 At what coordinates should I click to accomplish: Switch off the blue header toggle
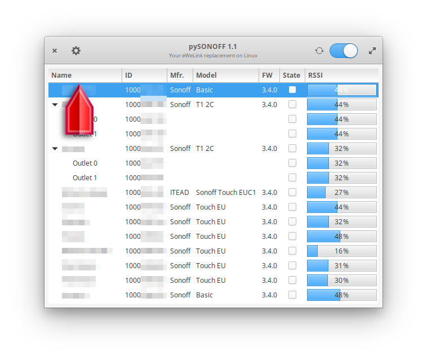(x=344, y=51)
